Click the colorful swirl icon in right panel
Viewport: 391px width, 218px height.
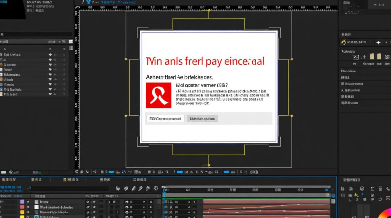click(x=344, y=42)
